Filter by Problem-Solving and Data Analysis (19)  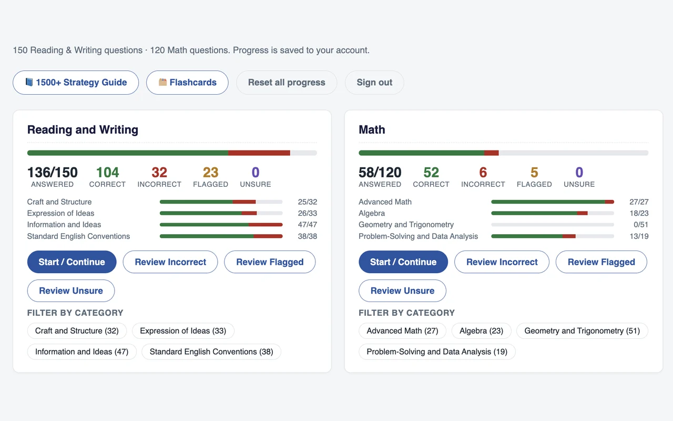pos(437,352)
